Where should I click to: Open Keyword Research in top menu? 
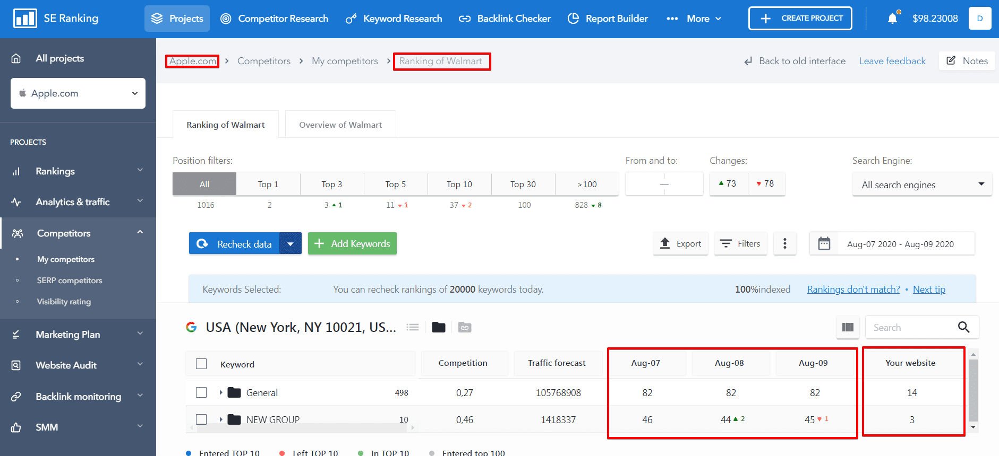pos(394,19)
